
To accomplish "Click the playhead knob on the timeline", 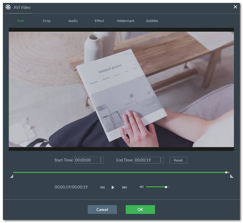I will [x=226, y=172].
